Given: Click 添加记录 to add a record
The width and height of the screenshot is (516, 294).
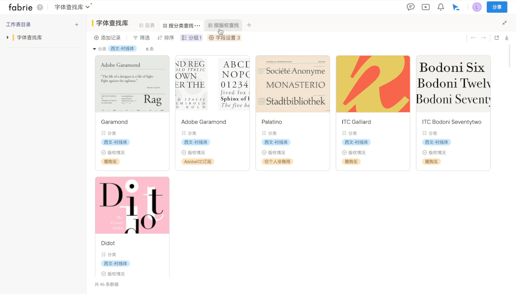Looking at the screenshot, I should pos(107,38).
